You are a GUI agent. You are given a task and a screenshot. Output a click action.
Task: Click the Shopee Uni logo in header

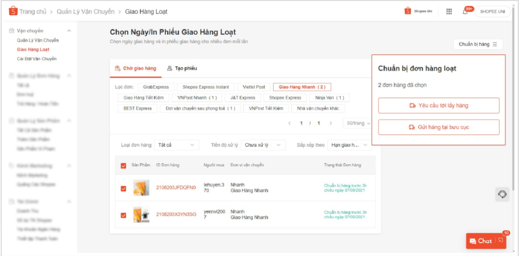[418, 11]
